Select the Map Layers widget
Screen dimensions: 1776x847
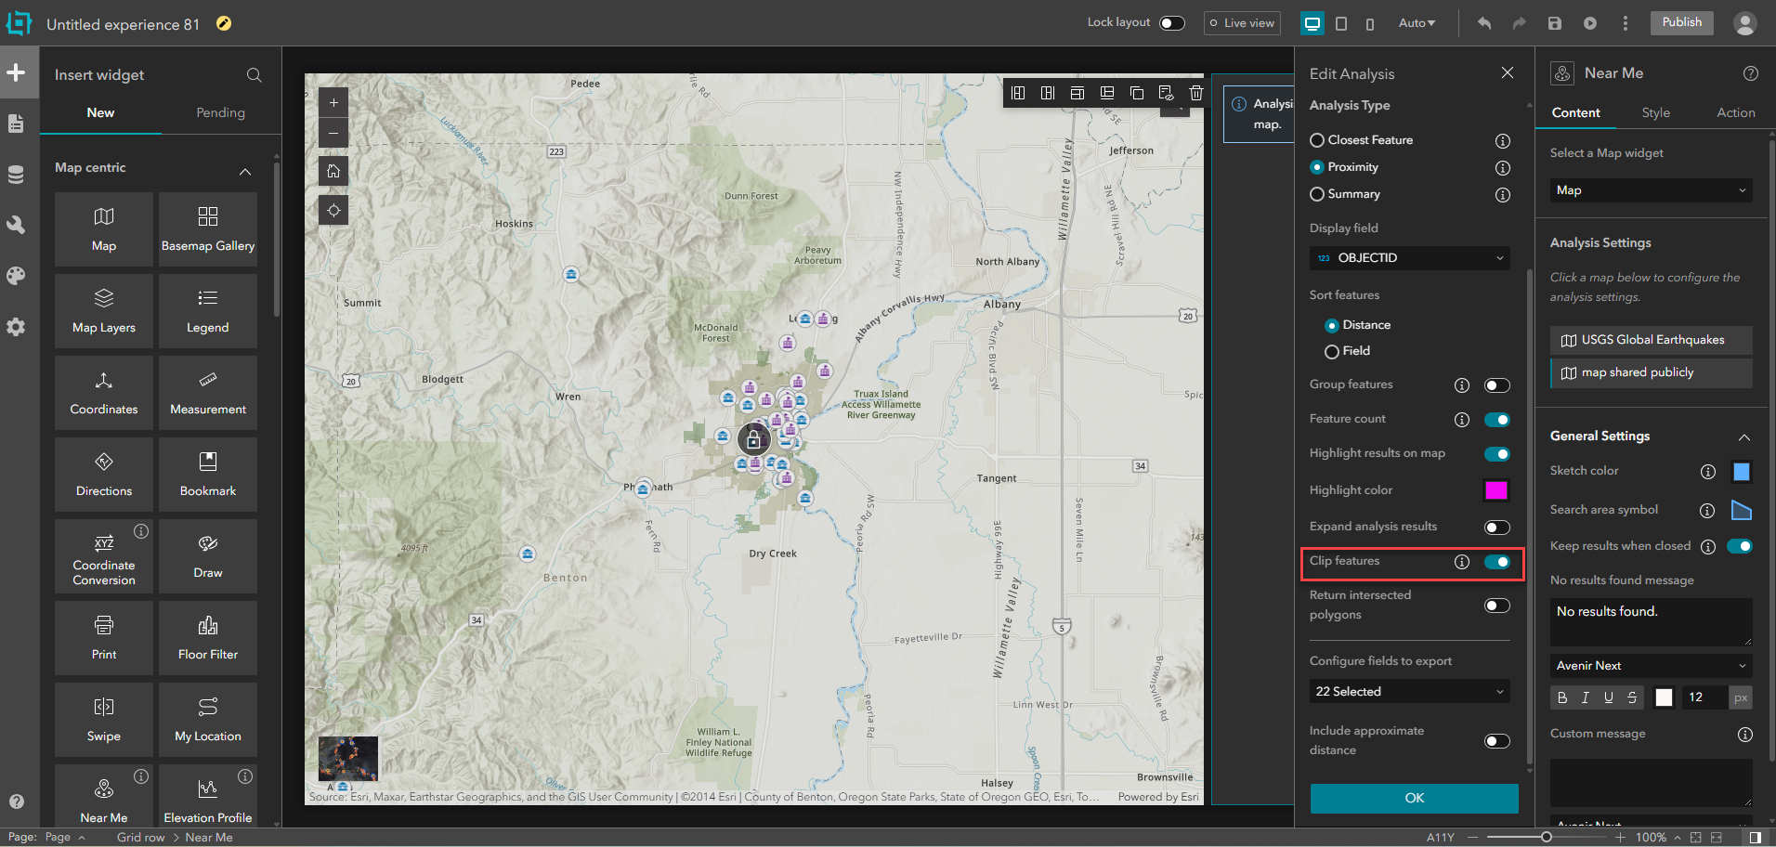[x=104, y=311]
